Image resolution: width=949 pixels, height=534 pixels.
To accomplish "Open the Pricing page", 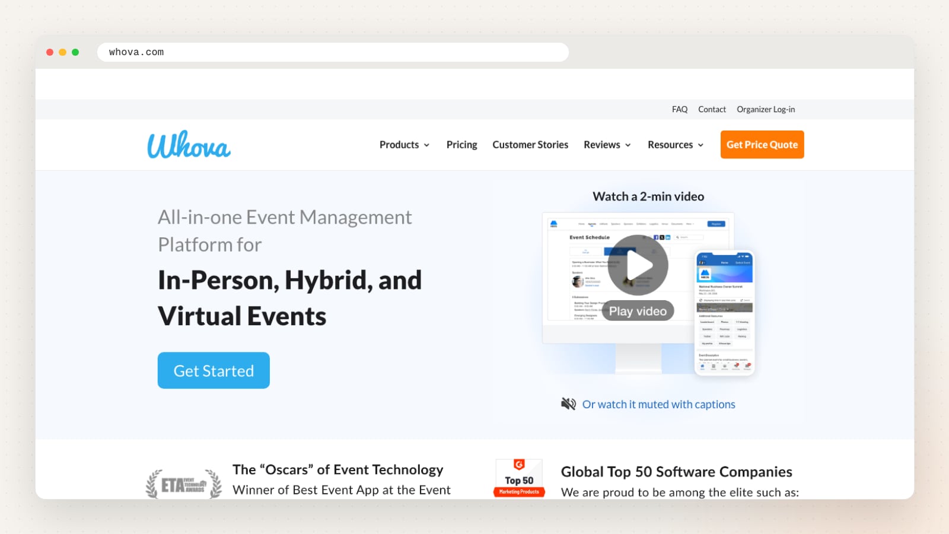I will coord(461,145).
